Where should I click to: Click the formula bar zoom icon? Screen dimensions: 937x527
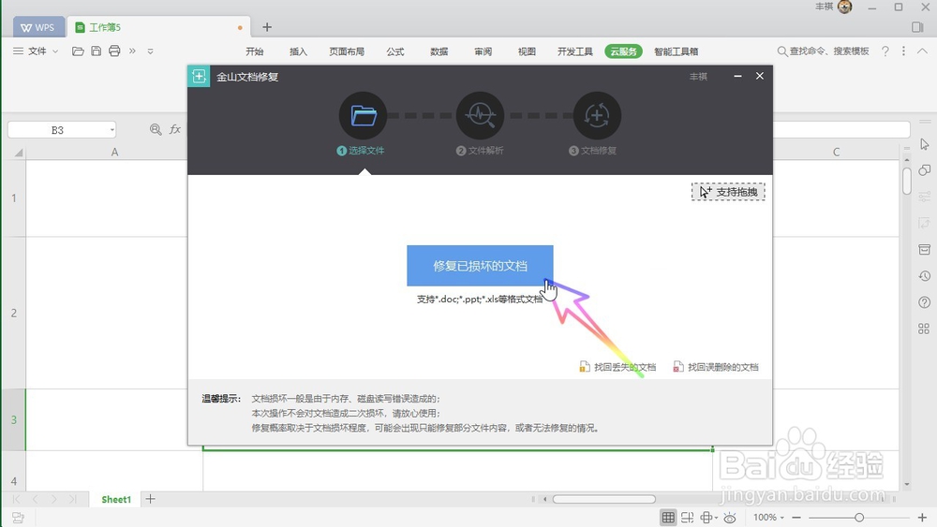(x=156, y=129)
